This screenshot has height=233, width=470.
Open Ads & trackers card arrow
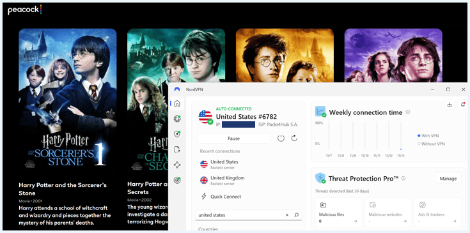pyautogui.click(x=455, y=222)
